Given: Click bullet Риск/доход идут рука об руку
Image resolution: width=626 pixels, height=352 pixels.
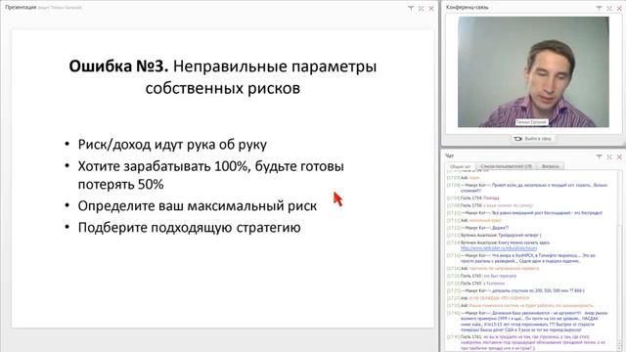Looking at the screenshot, I should pyautogui.click(x=172, y=145).
